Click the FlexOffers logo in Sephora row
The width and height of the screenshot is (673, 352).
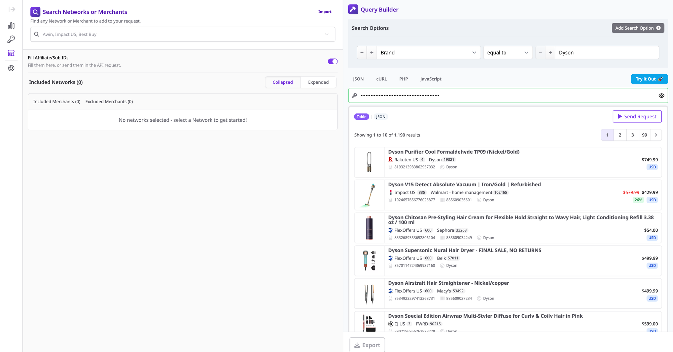(x=390, y=230)
